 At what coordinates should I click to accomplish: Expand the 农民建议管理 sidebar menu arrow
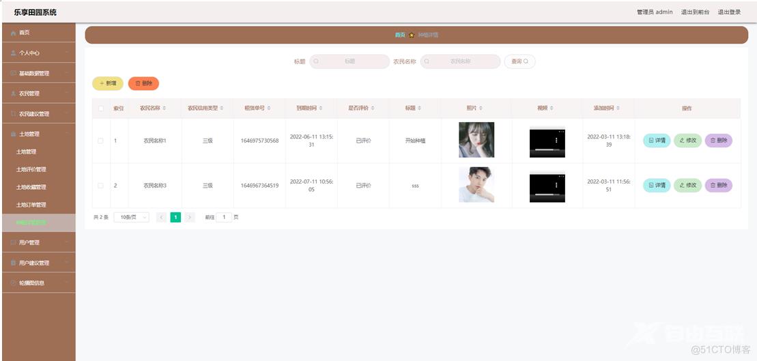[x=67, y=114]
